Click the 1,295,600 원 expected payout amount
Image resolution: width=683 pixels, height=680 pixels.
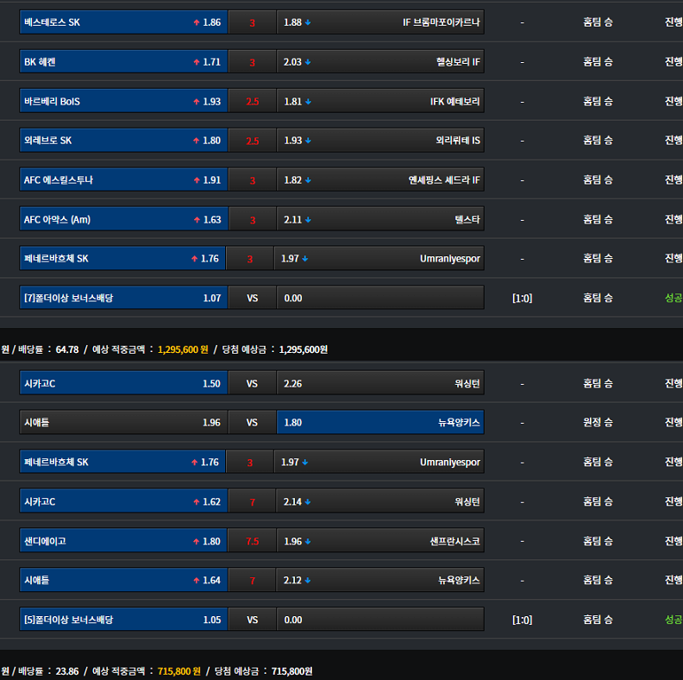click(x=183, y=349)
